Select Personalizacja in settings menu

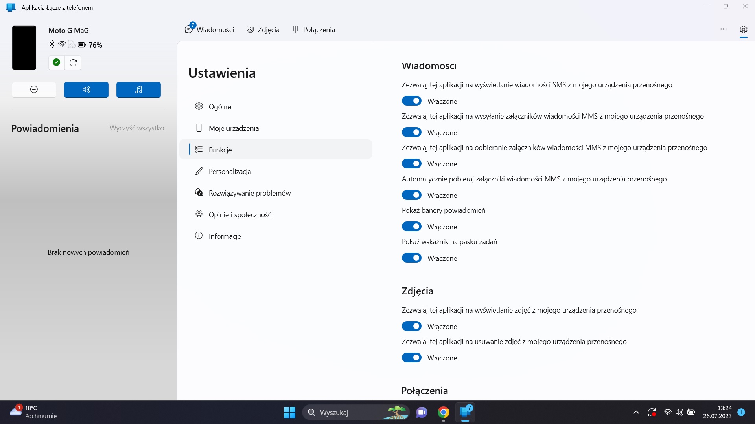pyautogui.click(x=230, y=171)
